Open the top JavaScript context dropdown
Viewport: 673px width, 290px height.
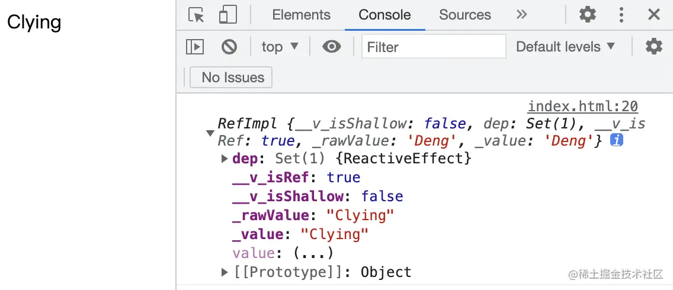click(x=280, y=47)
